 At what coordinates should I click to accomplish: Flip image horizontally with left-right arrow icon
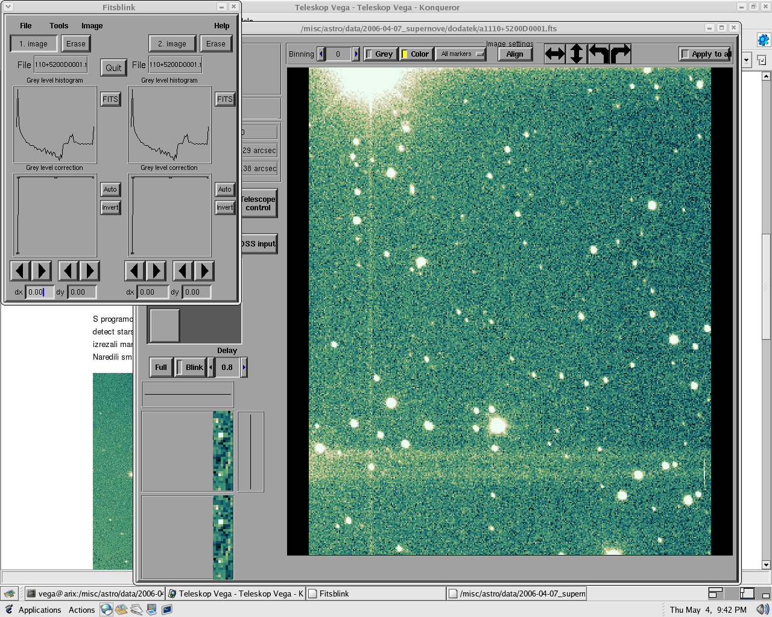coord(555,54)
